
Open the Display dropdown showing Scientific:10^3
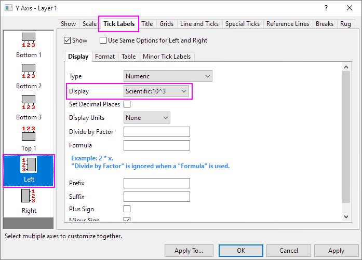click(x=156, y=91)
